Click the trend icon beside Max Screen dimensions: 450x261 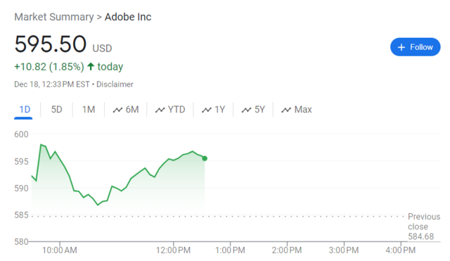286,110
